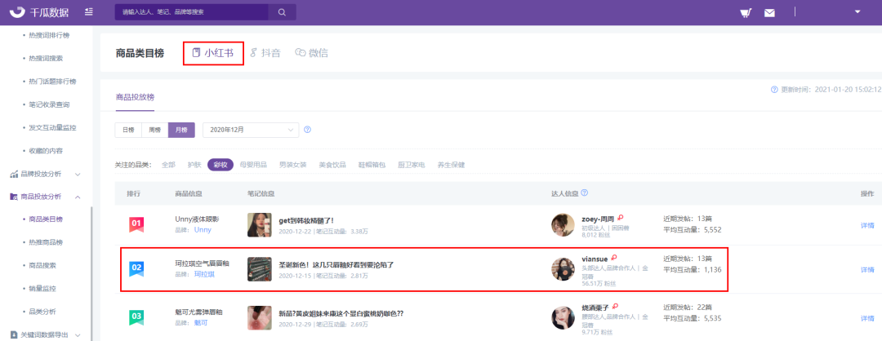
Task: Open 详情 for Unny液体眼影 row
Action: (866, 225)
